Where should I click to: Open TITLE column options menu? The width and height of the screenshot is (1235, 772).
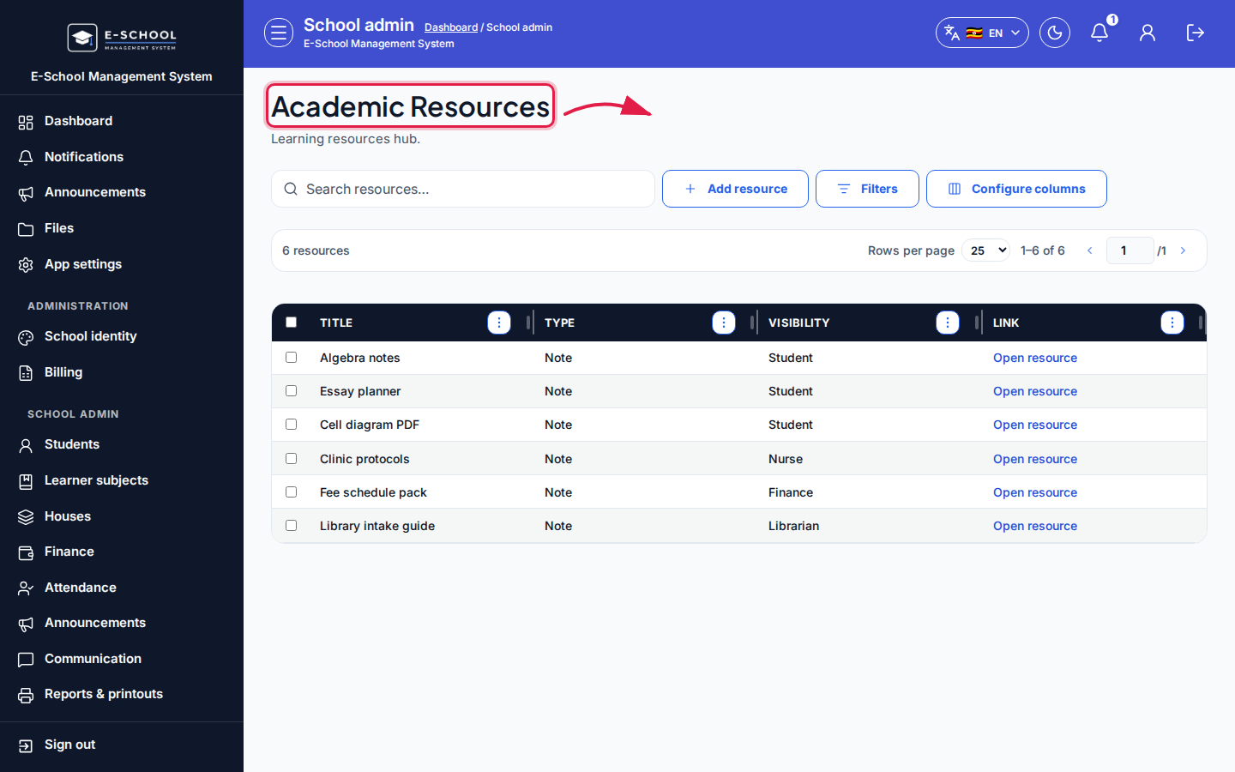499,323
